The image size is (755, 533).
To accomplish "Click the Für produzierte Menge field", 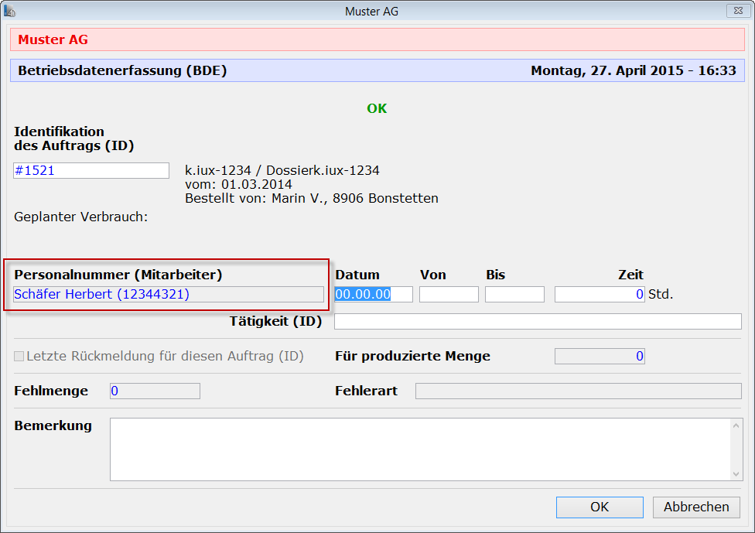I will [x=600, y=357].
